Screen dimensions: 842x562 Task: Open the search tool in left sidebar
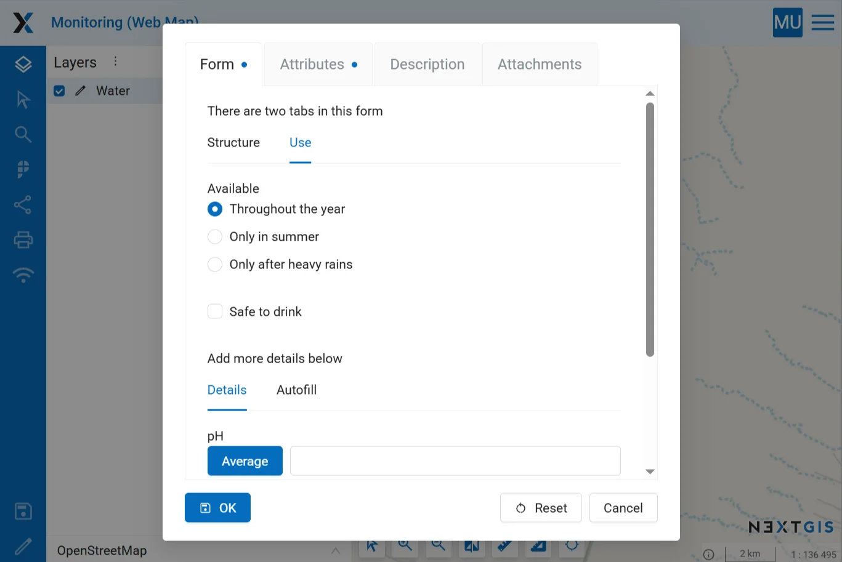(23, 134)
